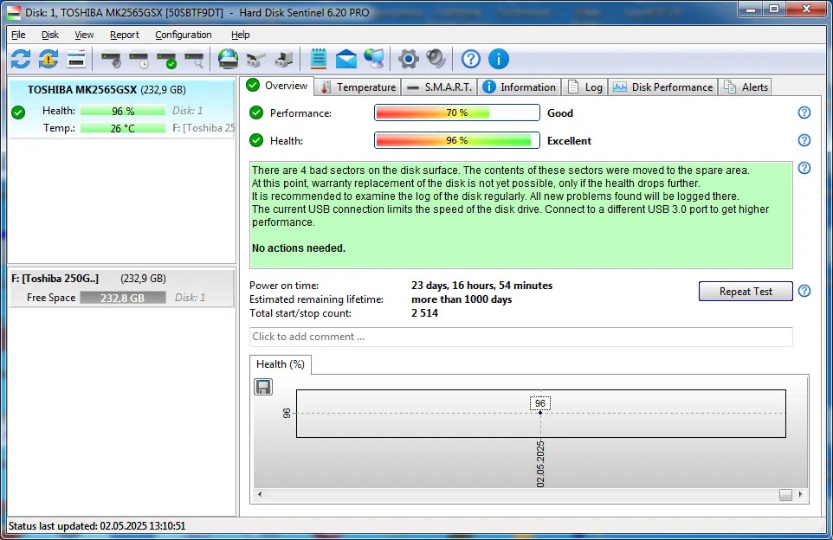The width and height of the screenshot is (833, 540).
Task: Click the blue refresh arrows toolbar icon
Action: tap(21, 59)
